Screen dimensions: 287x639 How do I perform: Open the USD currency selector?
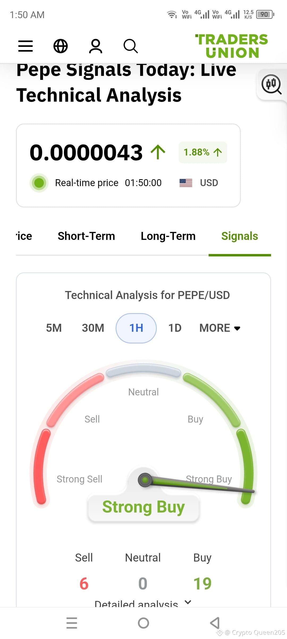pos(199,183)
